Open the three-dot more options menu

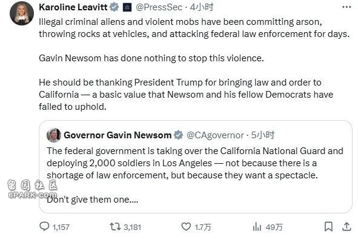click(346, 7)
